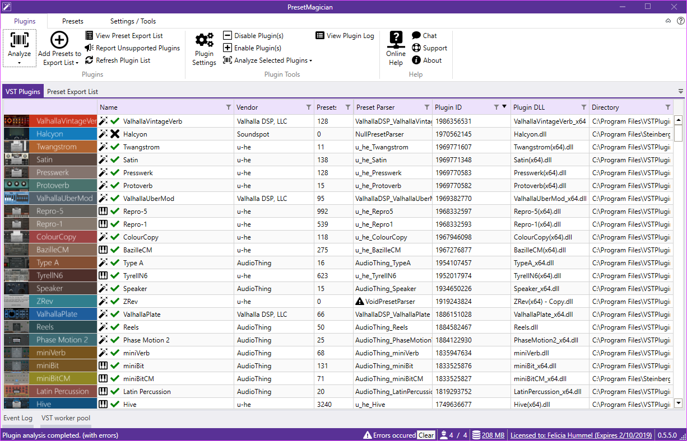The image size is (687, 441).
Task: Select the Preset Export List tab
Action: tap(72, 92)
